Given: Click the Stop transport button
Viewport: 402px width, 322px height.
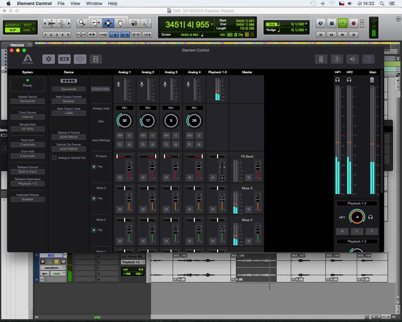Looking at the screenshot, I should coord(332,23).
